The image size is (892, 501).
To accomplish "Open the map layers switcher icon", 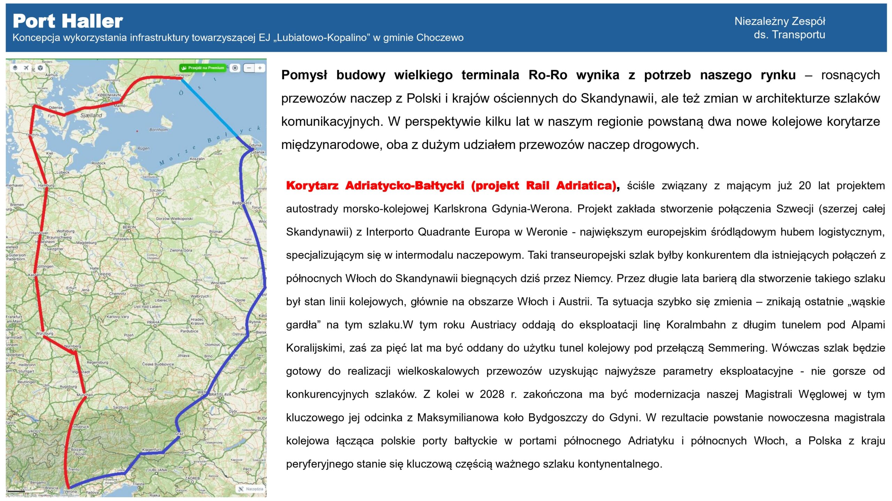I will tap(15, 68).
